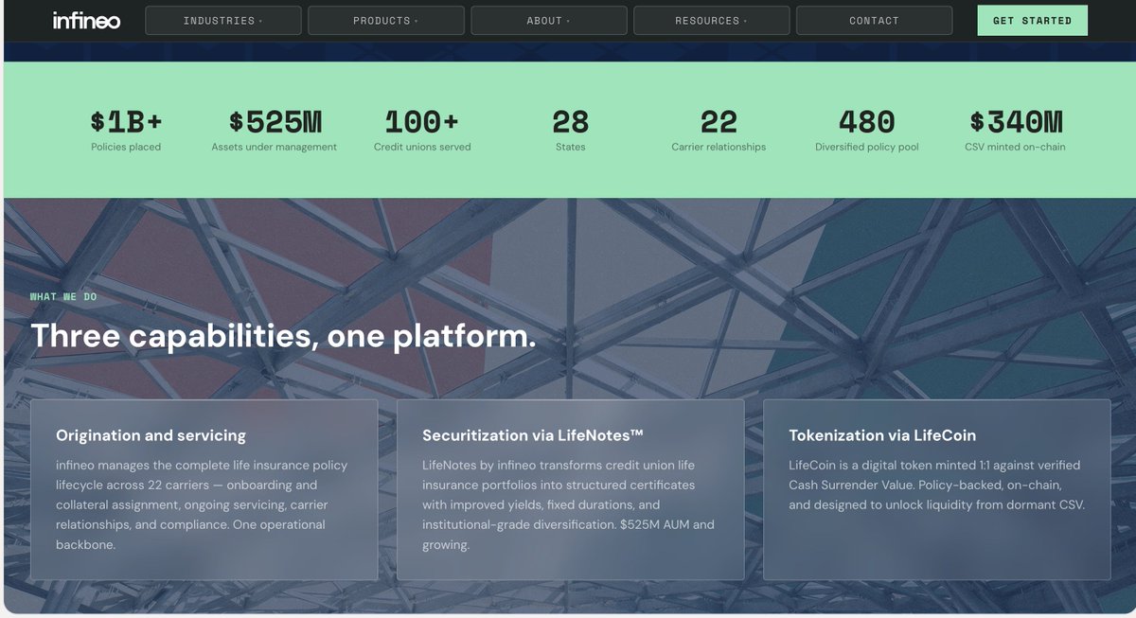
Task: Open the Industries dropdown menu
Action: 223,21
